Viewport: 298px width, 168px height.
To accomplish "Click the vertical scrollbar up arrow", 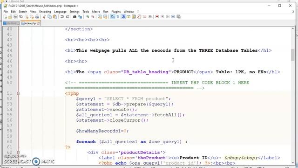I will tap(293, 28).
